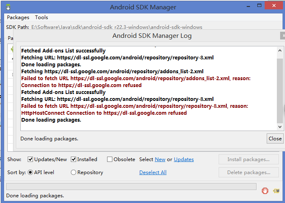This screenshot has width=285, height=203.
Task: Close the Android SDK Manager Log dialog with X
Action: pos(283,35)
